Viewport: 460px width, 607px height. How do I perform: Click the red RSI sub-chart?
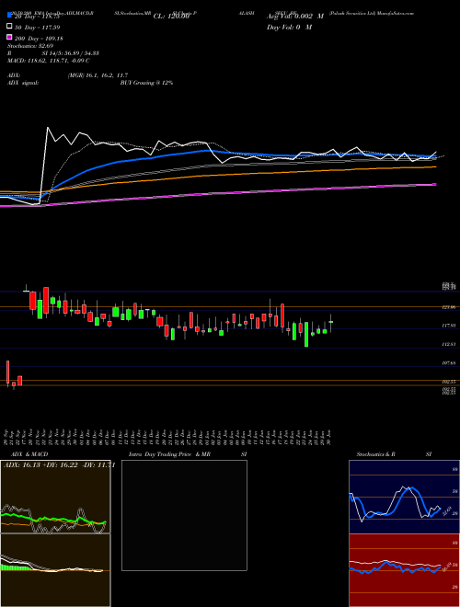(x=404, y=570)
